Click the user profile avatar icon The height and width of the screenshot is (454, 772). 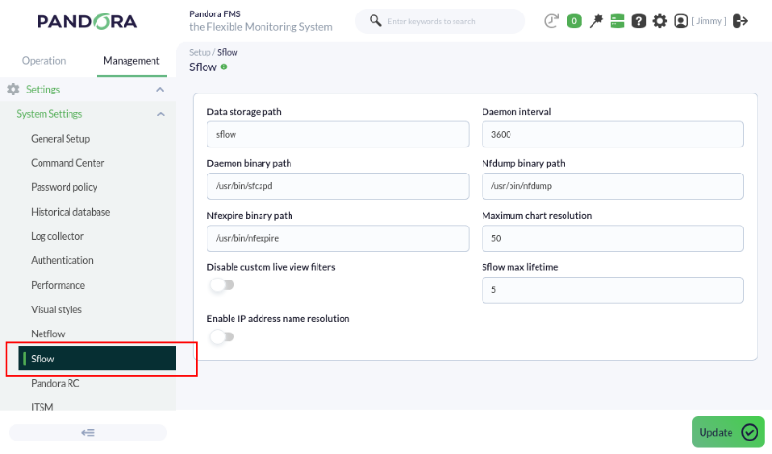(x=681, y=21)
